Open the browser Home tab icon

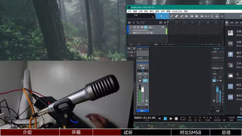(x=227, y=23)
